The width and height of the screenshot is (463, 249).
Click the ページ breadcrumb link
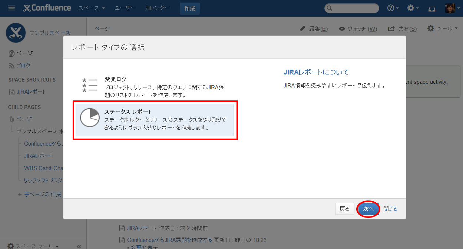pyautogui.click(x=102, y=29)
